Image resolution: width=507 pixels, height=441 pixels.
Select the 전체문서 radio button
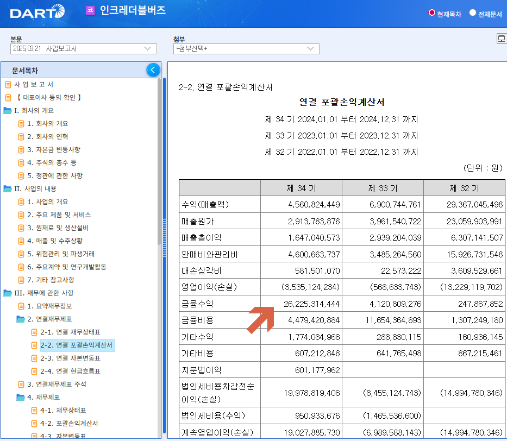coord(473,12)
